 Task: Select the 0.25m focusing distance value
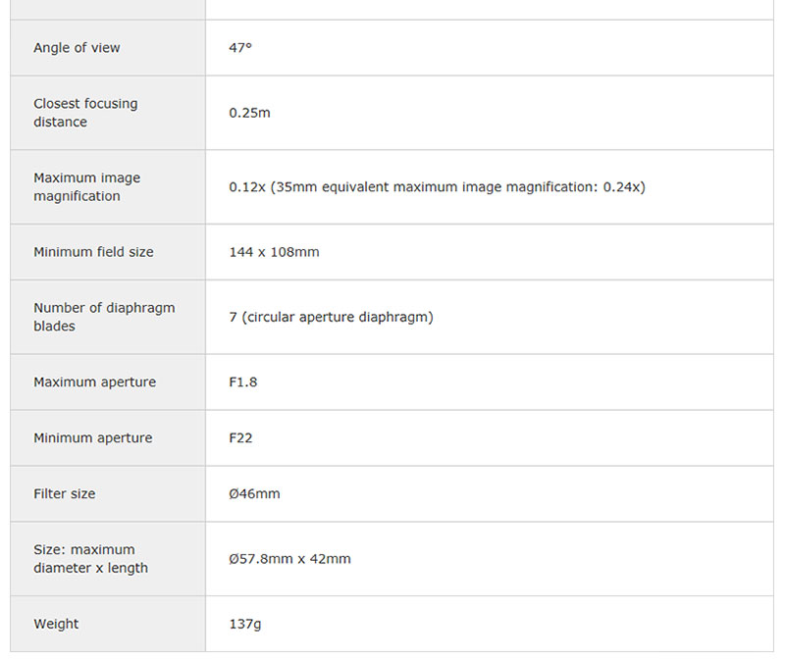[249, 113]
